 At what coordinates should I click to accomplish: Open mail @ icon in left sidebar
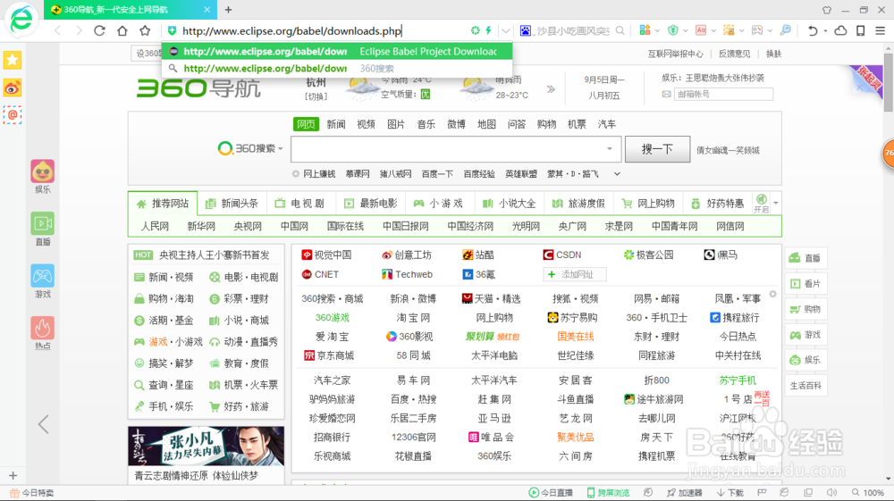[x=13, y=115]
